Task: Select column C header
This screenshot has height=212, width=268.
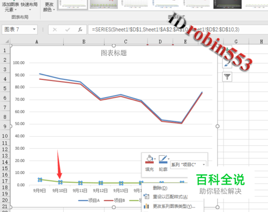Action: point(125,42)
